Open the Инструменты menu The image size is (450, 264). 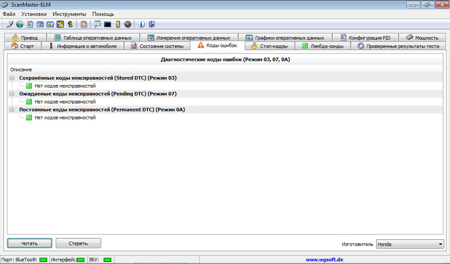(x=69, y=14)
